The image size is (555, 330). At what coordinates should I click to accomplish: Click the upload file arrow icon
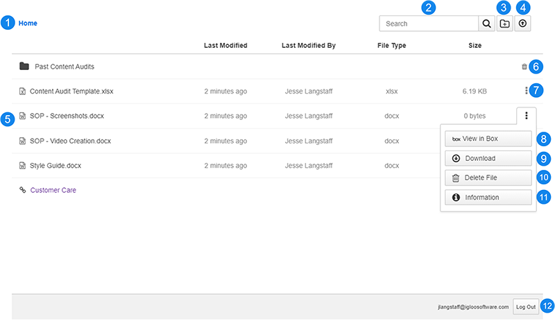tap(522, 24)
